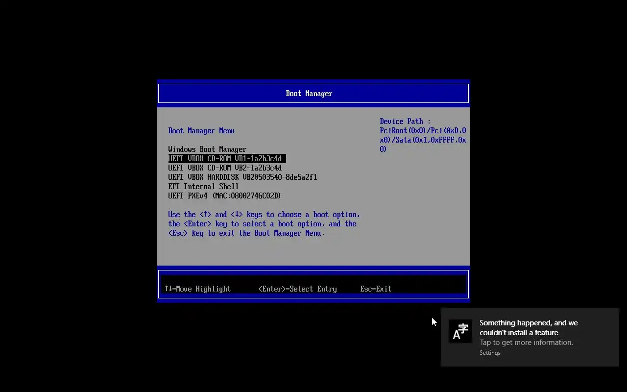Select UEFI PXEv4 network boot entry
This screenshot has height=392, width=627.
tap(224, 196)
